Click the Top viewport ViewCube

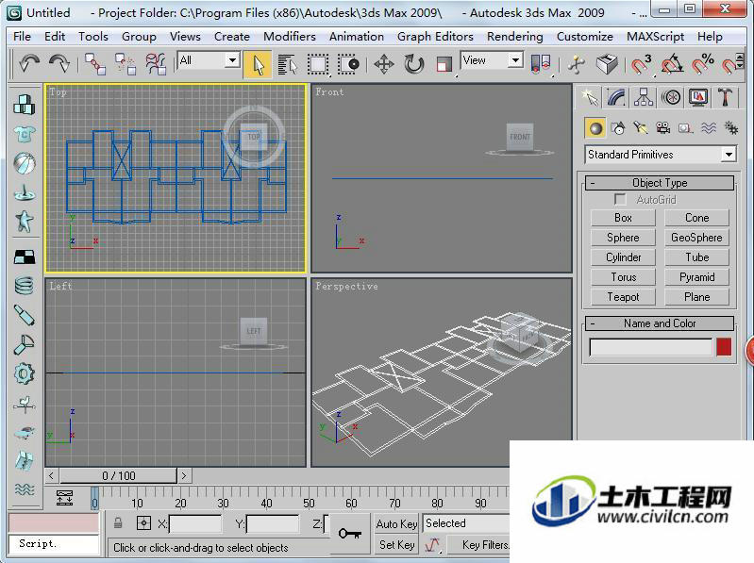tap(253, 137)
